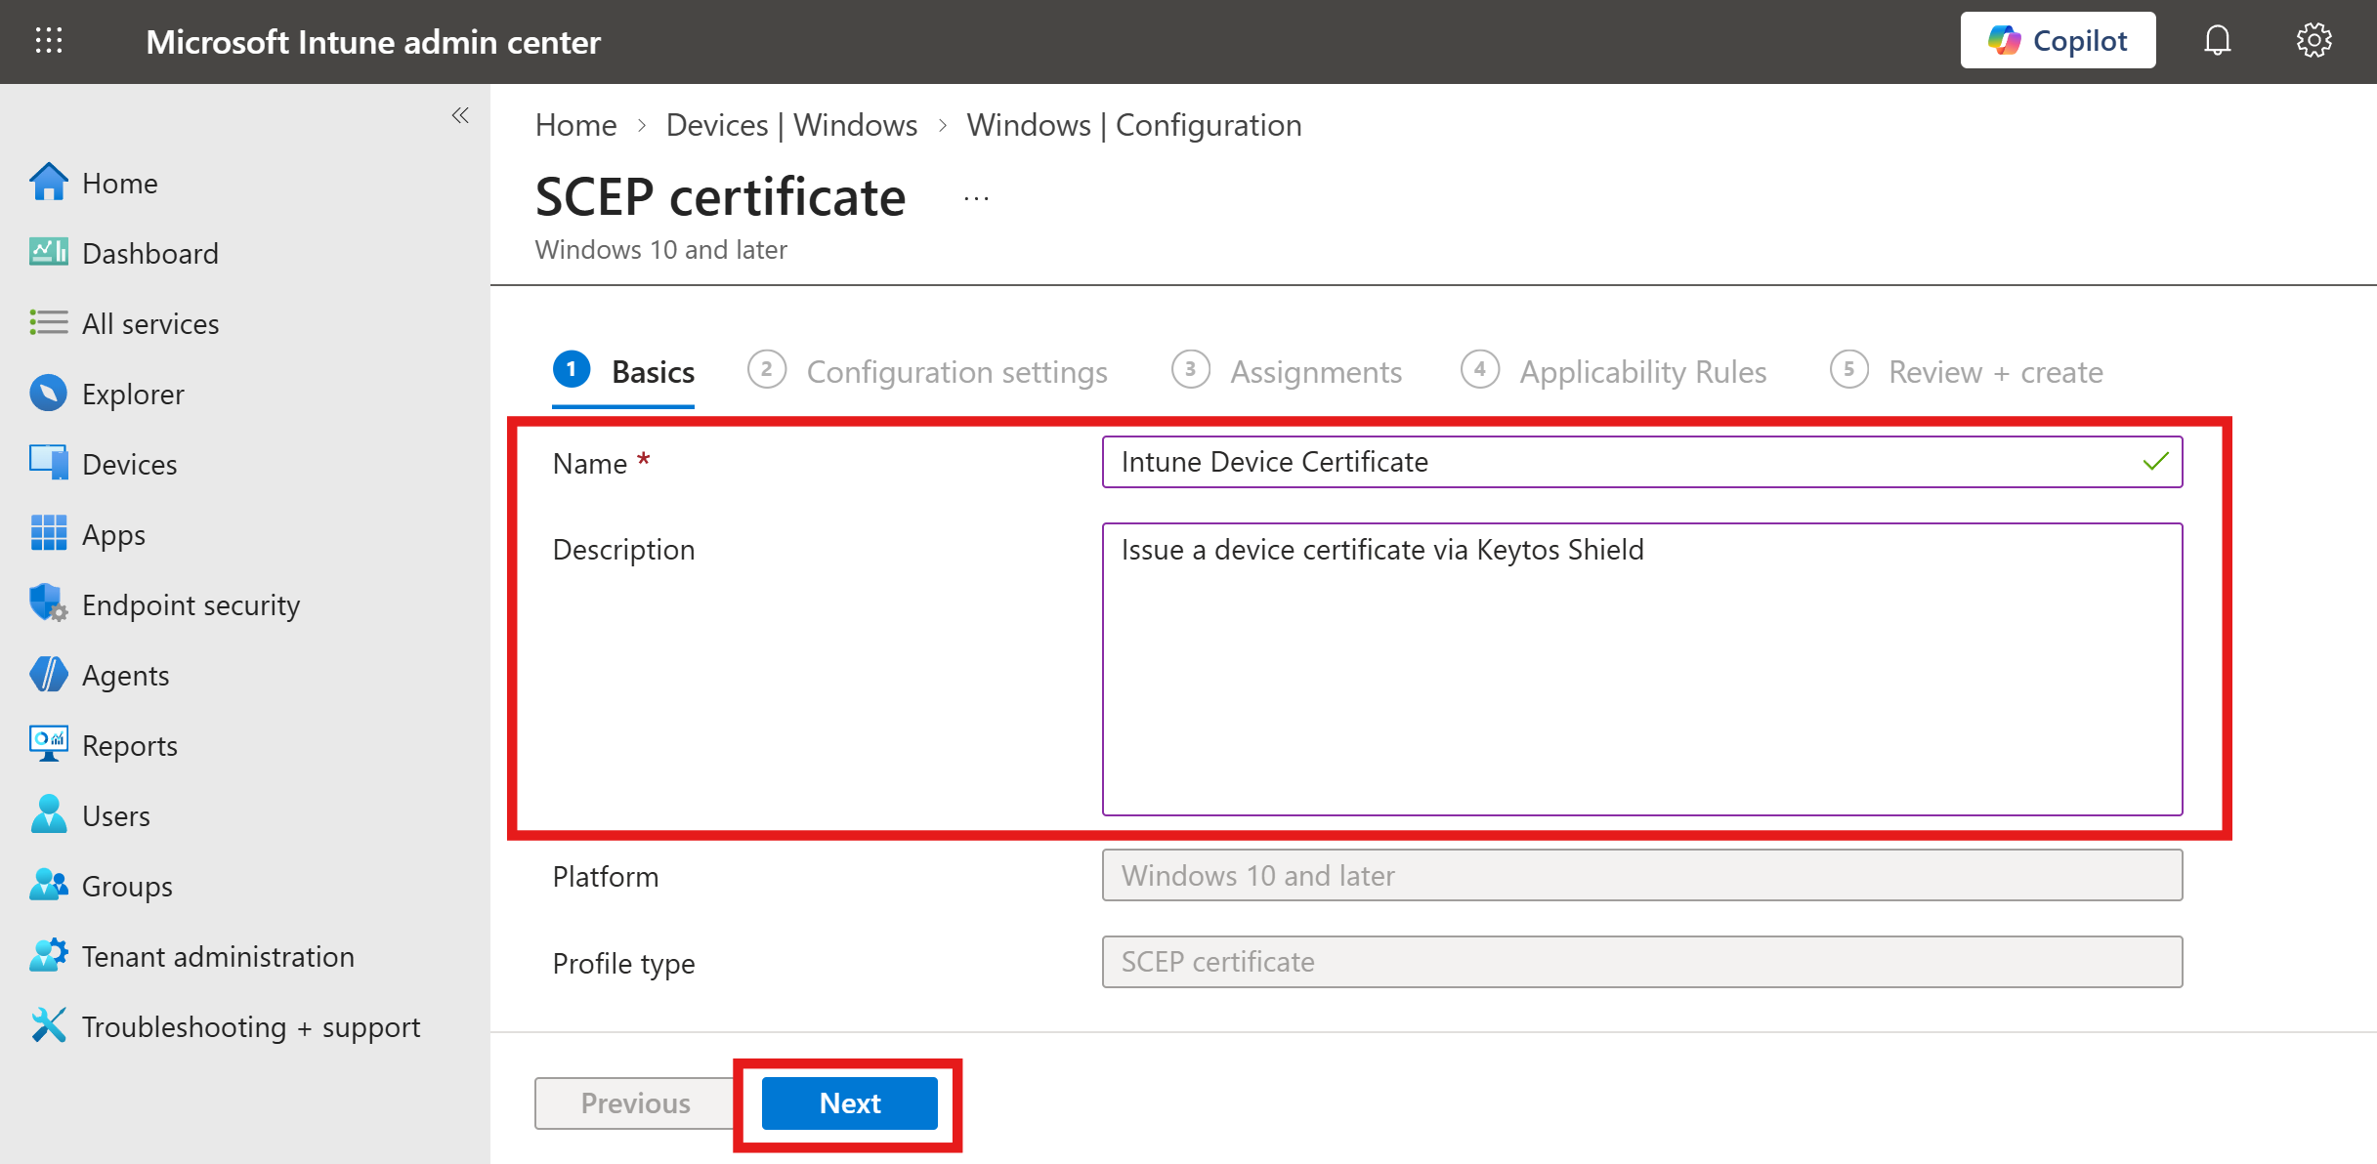Open Users label in sidebar
The image size is (2377, 1164).
(x=116, y=816)
